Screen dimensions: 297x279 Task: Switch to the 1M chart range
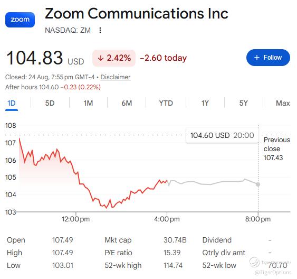coord(88,103)
